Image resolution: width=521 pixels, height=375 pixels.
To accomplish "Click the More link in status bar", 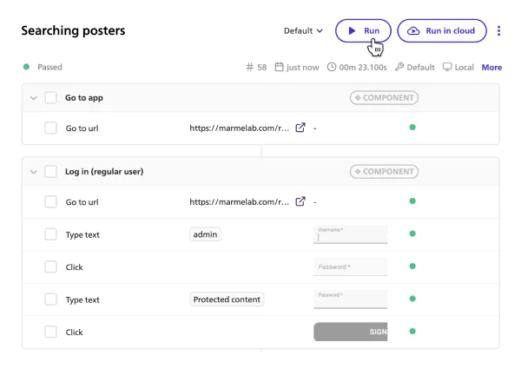I will point(491,67).
